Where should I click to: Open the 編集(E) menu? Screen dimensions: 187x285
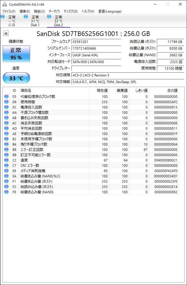coord(25,11)
